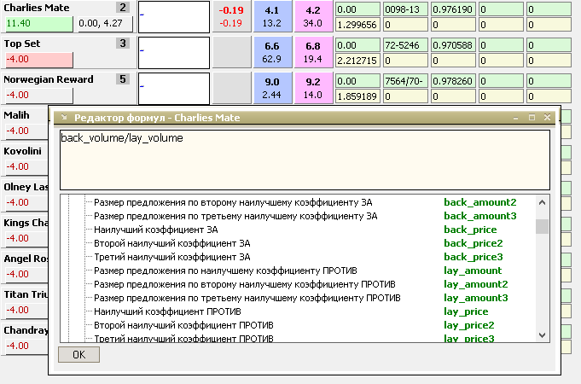
Task: Select lay_price2 variable row
Action: pyautogui.click(x=305, y=325)
